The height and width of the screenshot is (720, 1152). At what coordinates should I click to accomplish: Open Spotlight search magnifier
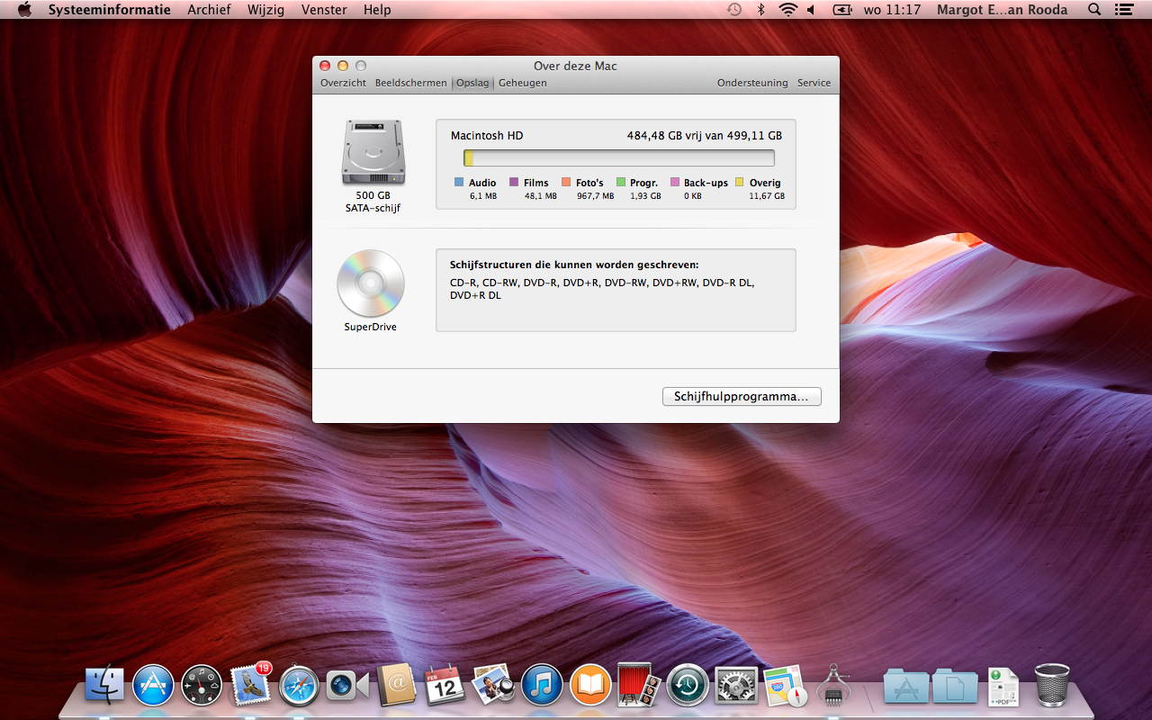click(x=1094, y=10)
